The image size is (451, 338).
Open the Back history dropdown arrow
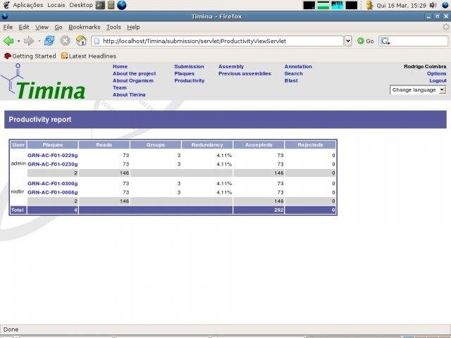click(19, 41)
